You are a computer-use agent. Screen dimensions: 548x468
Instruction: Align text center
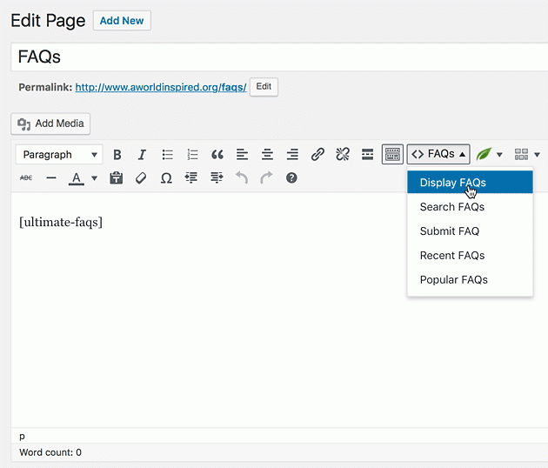[267, 155]
